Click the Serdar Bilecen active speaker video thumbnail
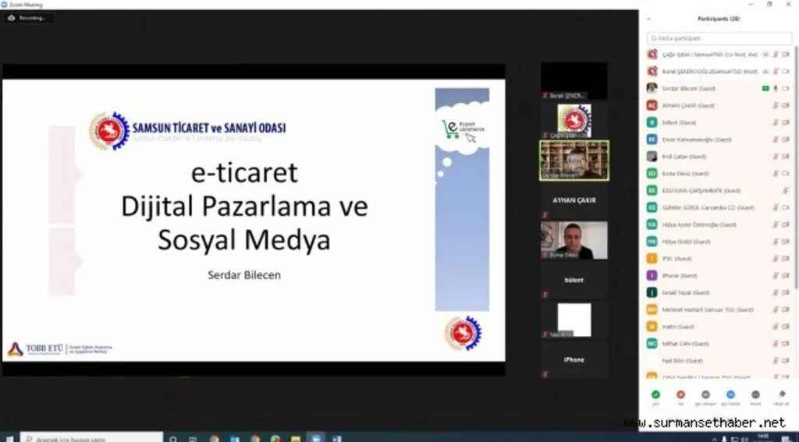 (574, 161)
